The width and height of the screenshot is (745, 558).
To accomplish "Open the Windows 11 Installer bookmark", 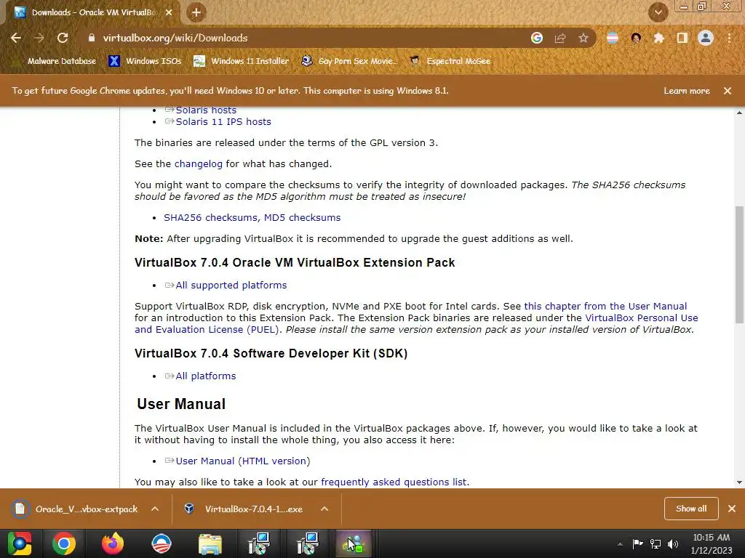I will tap(242, 61).
